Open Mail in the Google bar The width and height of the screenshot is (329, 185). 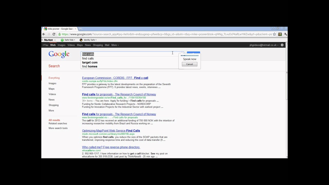point(107,45)
